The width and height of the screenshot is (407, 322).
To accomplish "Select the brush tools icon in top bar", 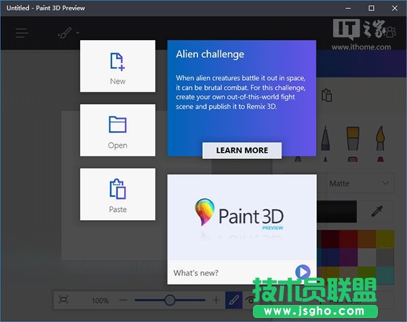I will tap(64, 33).
